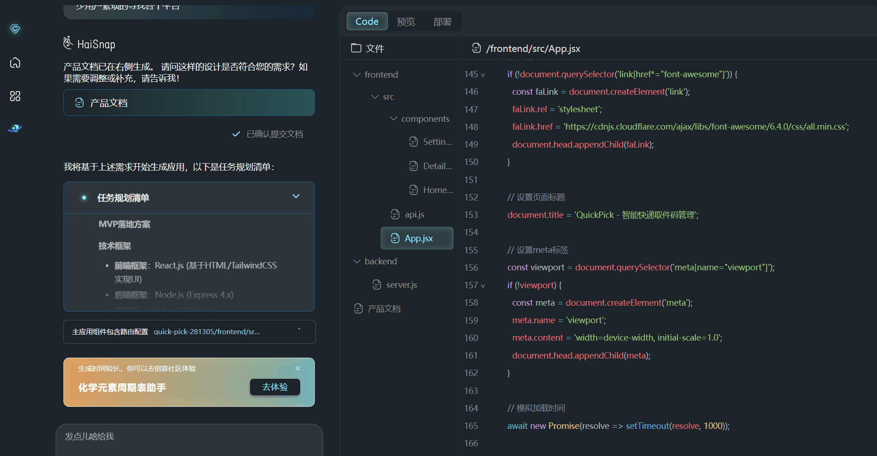This screenshot has width=877, height=456.
Task: Open the Home... component file
Action: [431, 190]
